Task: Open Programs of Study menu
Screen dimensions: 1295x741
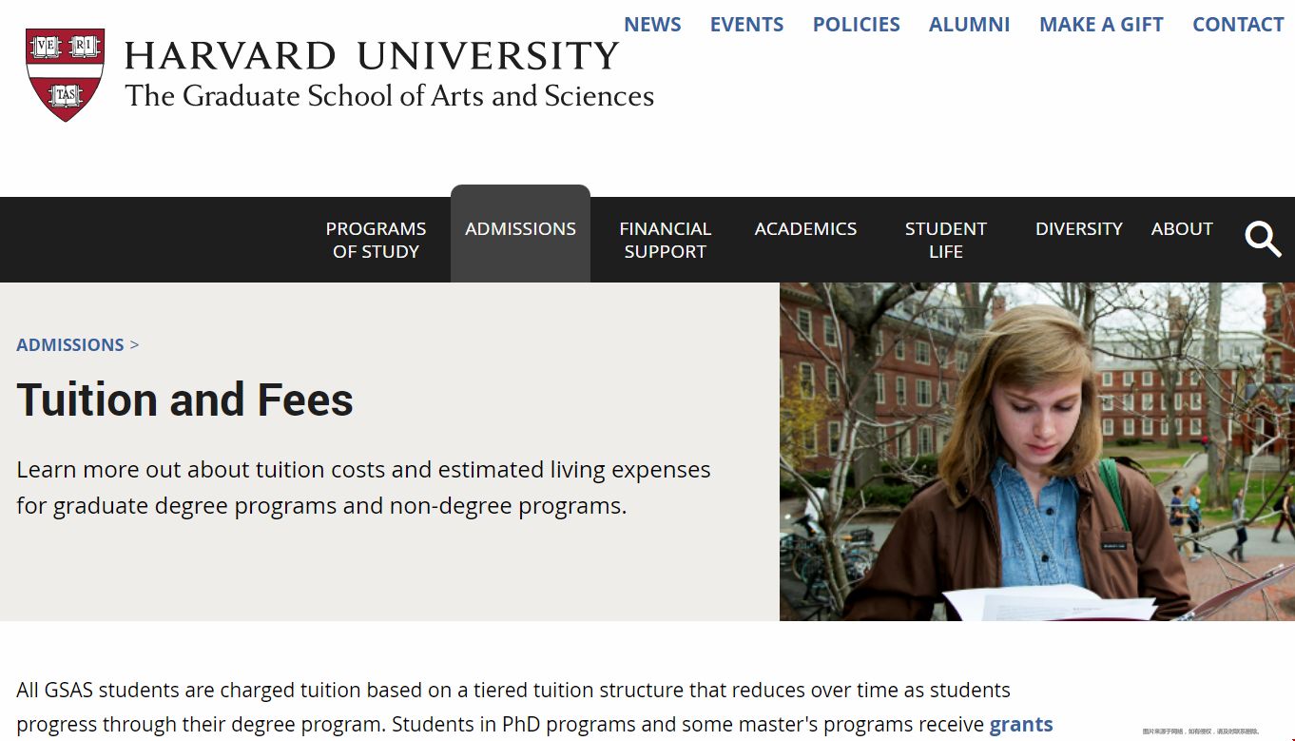Action: (376, 240)
